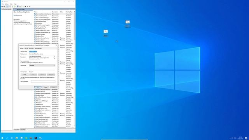The image size is (249, 140).
Task: Go back with the toolbar Back arrow
Action: coord(2,7)
